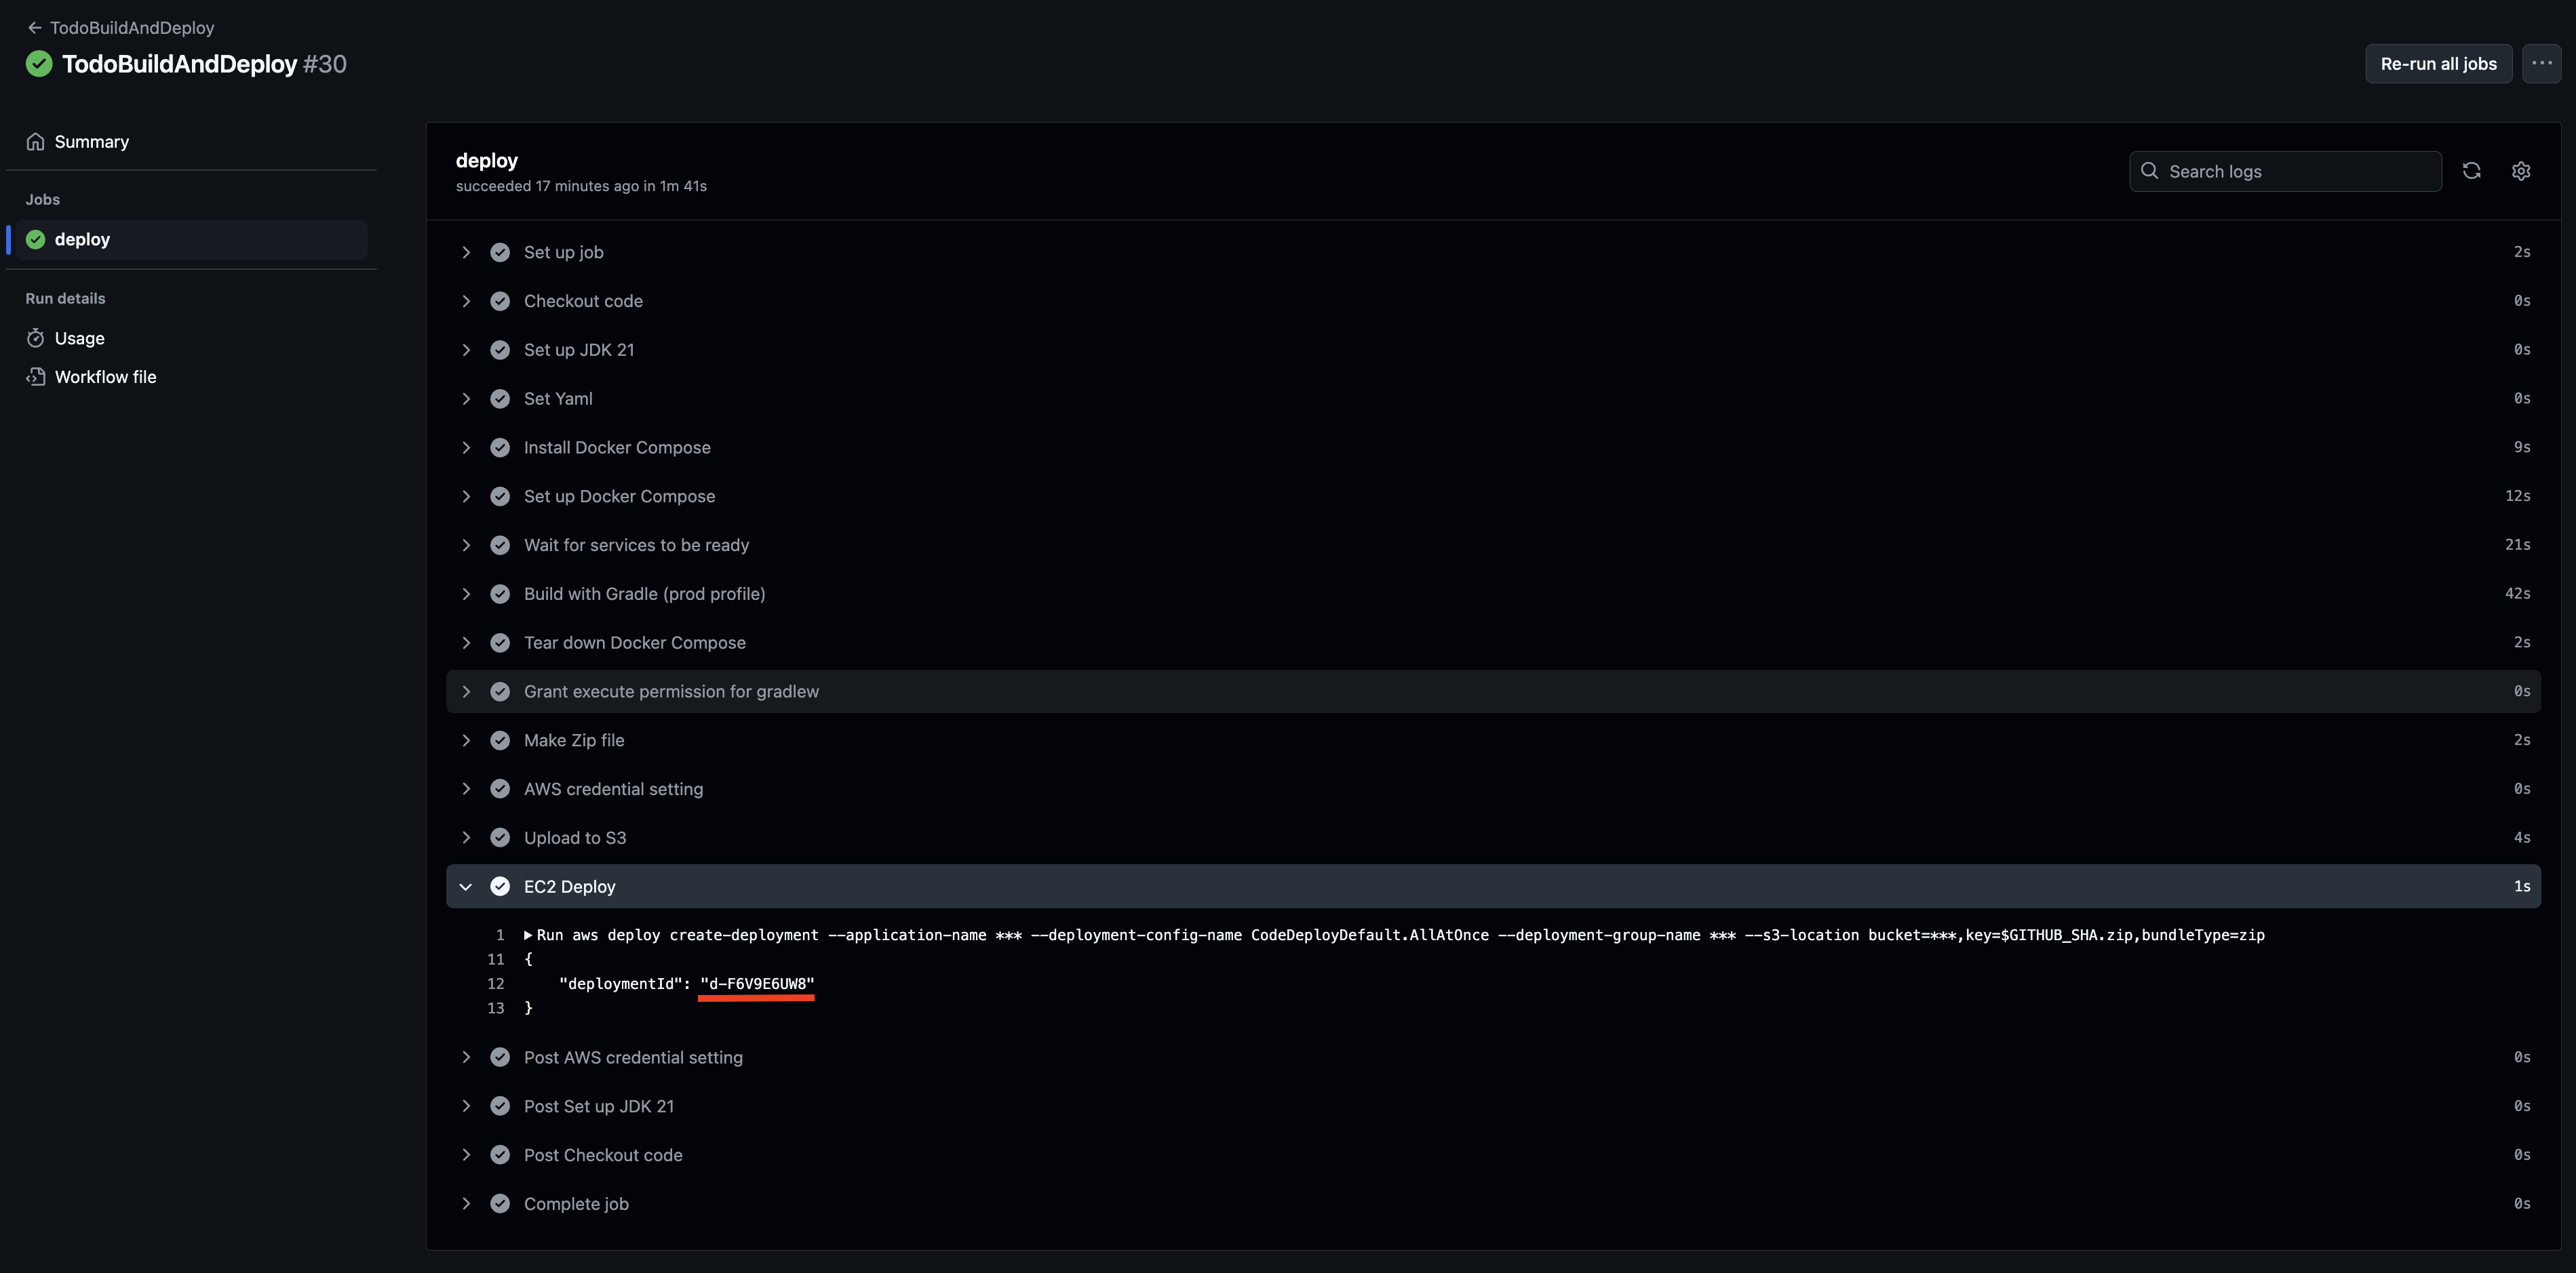Click the refresh logs icon
This screenshot has width=2576, height=1273.
(x=2471, y=171)
